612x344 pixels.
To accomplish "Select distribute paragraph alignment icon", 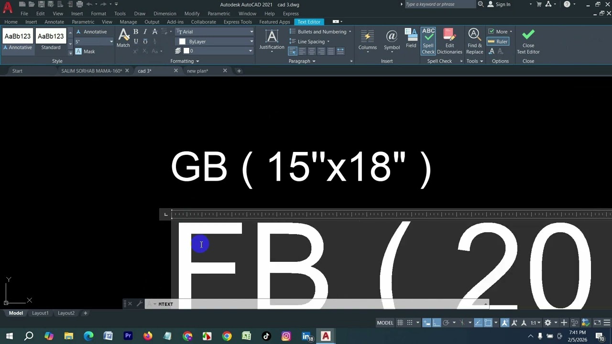I will coord(340,51).
